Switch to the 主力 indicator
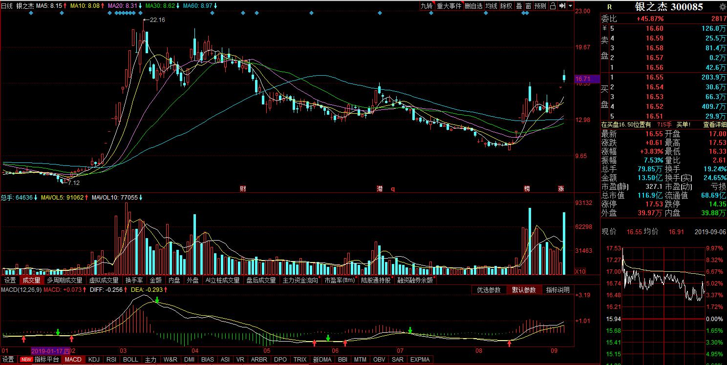This screenshot has width=727, height=365. (150, 360)
